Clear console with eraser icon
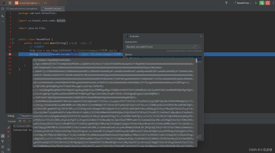275x153 pixels. [x=8, y=127]
